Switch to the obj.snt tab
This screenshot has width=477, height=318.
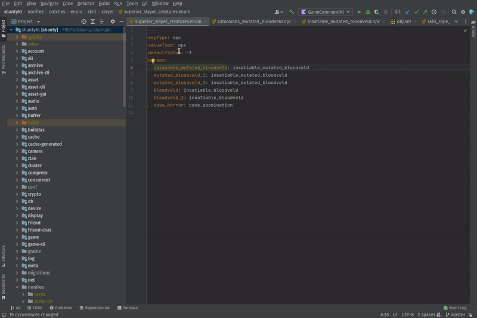404,21
